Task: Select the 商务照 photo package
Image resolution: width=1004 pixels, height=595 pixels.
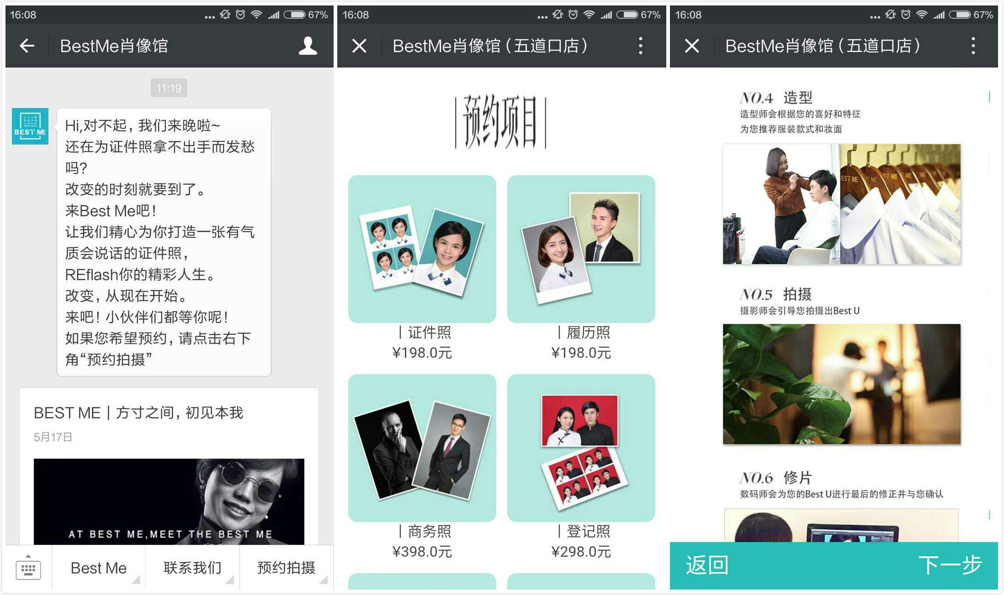Action: tap(422, 448)
